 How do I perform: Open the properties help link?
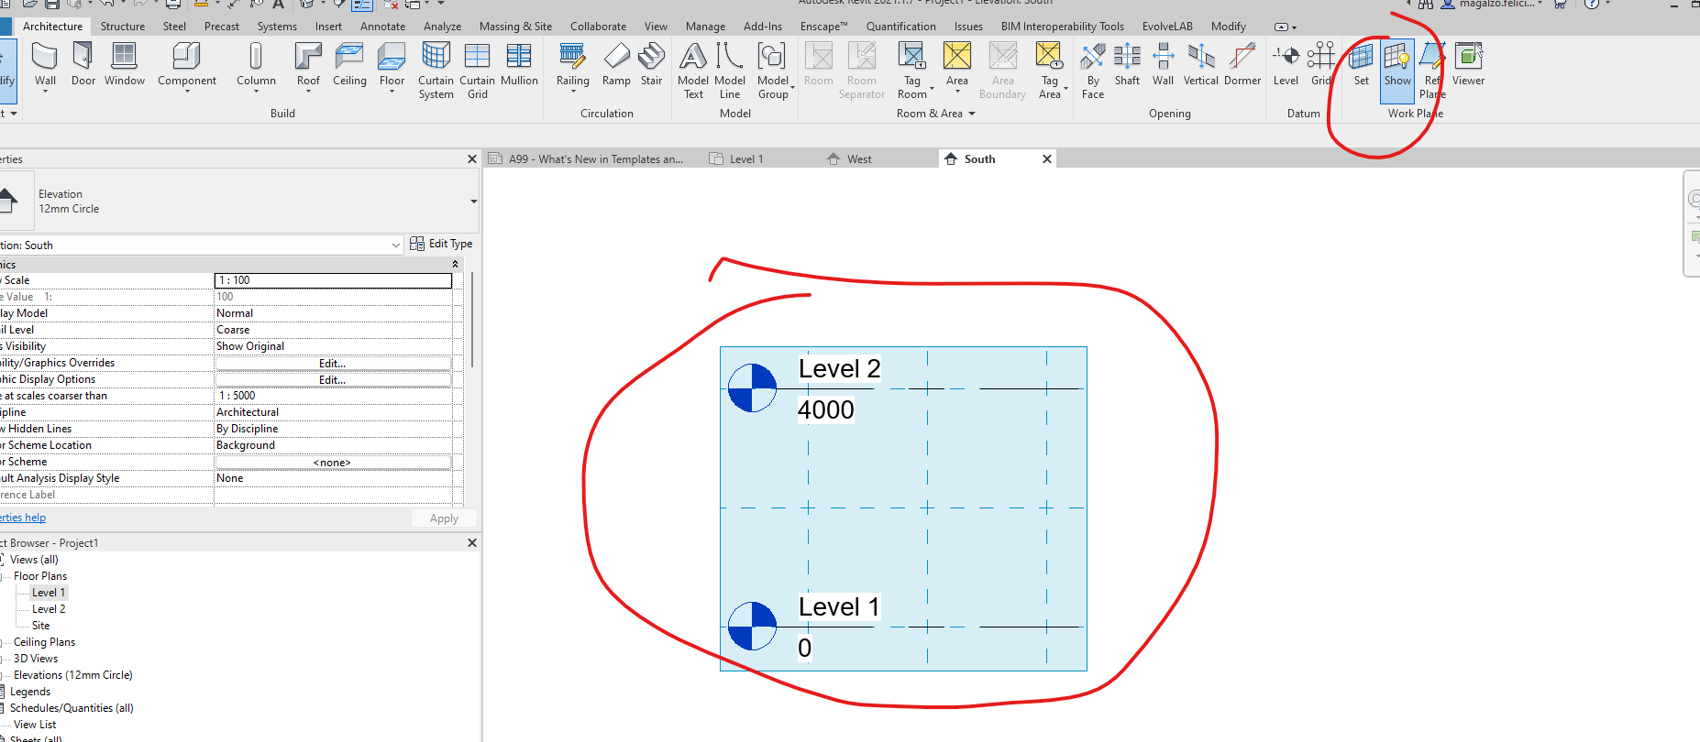click(23, 518)
